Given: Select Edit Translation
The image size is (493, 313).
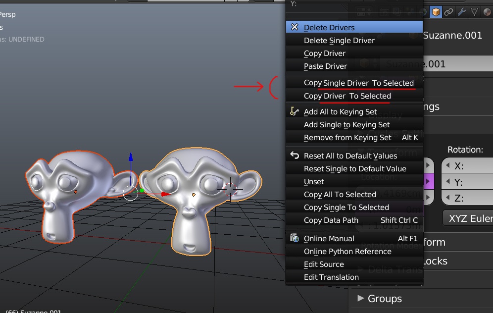Looking at the screenshot, I should click(354, 277).
